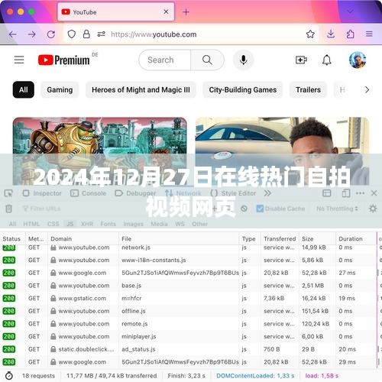The width and height of the screenshot is (382, 382).
Task: Filter requests by Media
Action: (159, 224)
